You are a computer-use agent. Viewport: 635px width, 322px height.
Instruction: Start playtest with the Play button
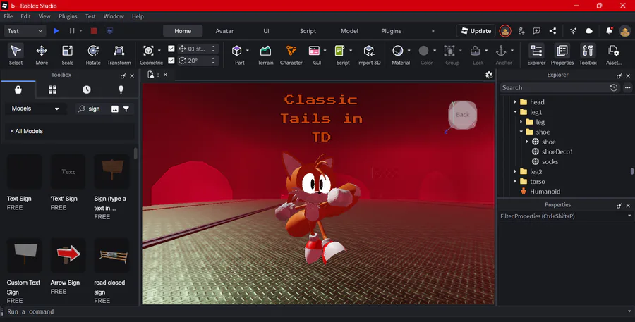pyautogui.click(x=56, y=31)
